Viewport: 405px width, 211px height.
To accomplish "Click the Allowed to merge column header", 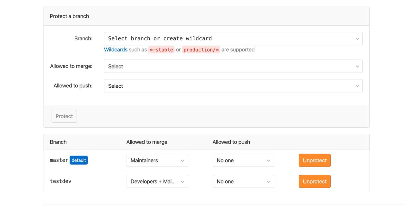I will (147, 142).
